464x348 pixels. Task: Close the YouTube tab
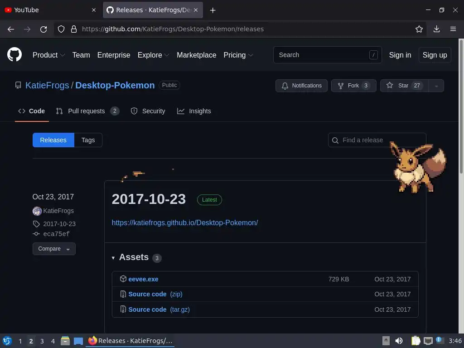pyautogui.click(x=94, y=10)
